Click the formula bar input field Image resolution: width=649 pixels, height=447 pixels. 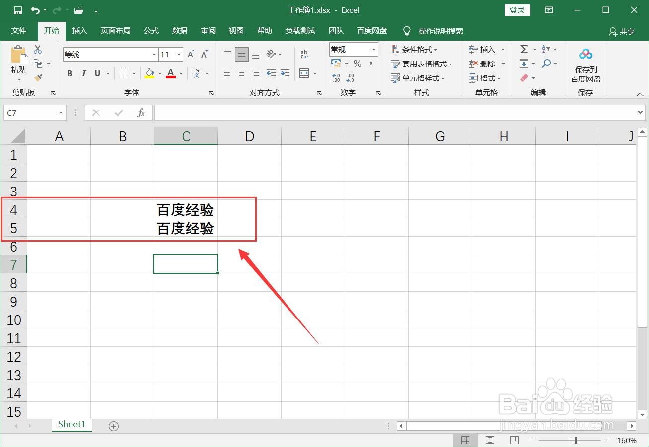click(395, 113)
